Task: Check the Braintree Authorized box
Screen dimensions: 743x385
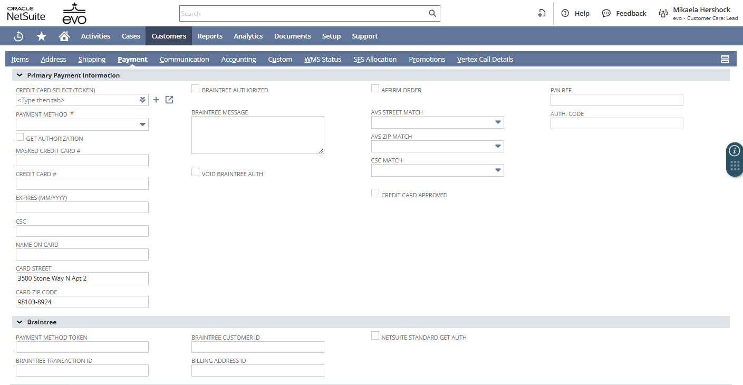Action: point(196,89)
